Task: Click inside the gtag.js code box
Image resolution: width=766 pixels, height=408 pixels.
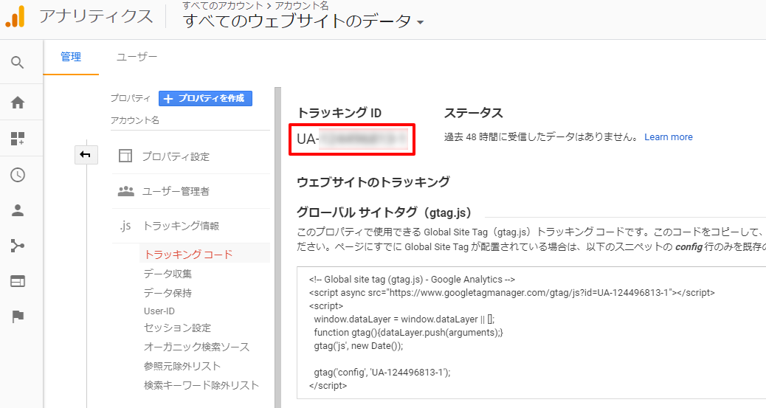Action: (x=531, y=333)
